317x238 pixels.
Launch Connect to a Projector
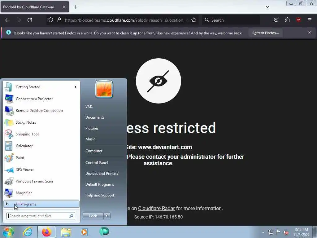coord(41,99)
